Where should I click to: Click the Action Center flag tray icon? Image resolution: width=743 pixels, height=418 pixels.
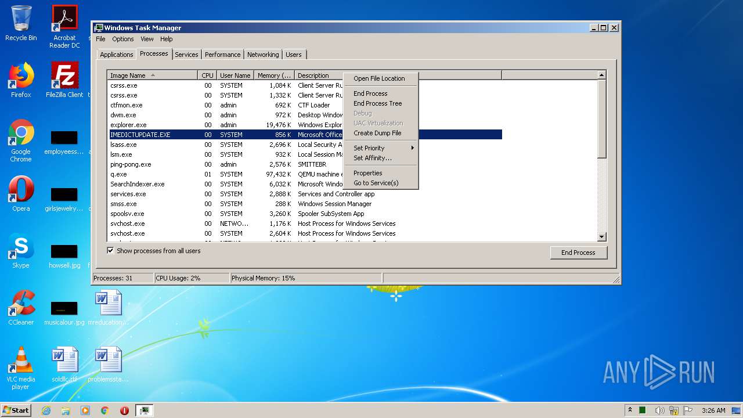(x=688, y=410)
